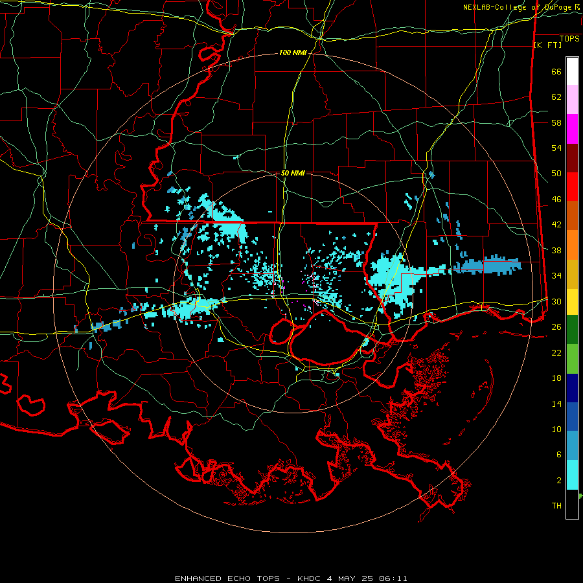Click the legend value "34"
The height and width of the screenshot is (583, 583).
556,276
